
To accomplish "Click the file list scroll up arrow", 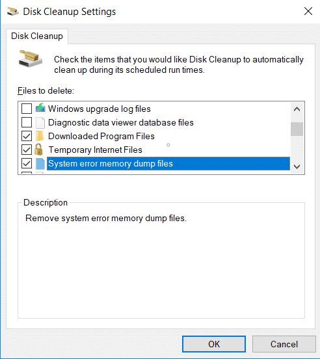I will [297, 109].
